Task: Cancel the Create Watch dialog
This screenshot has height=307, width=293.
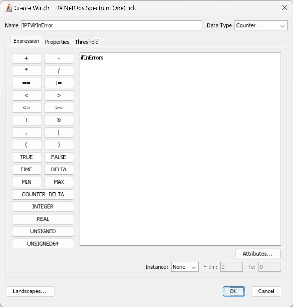Action: (x=266, y=292)
